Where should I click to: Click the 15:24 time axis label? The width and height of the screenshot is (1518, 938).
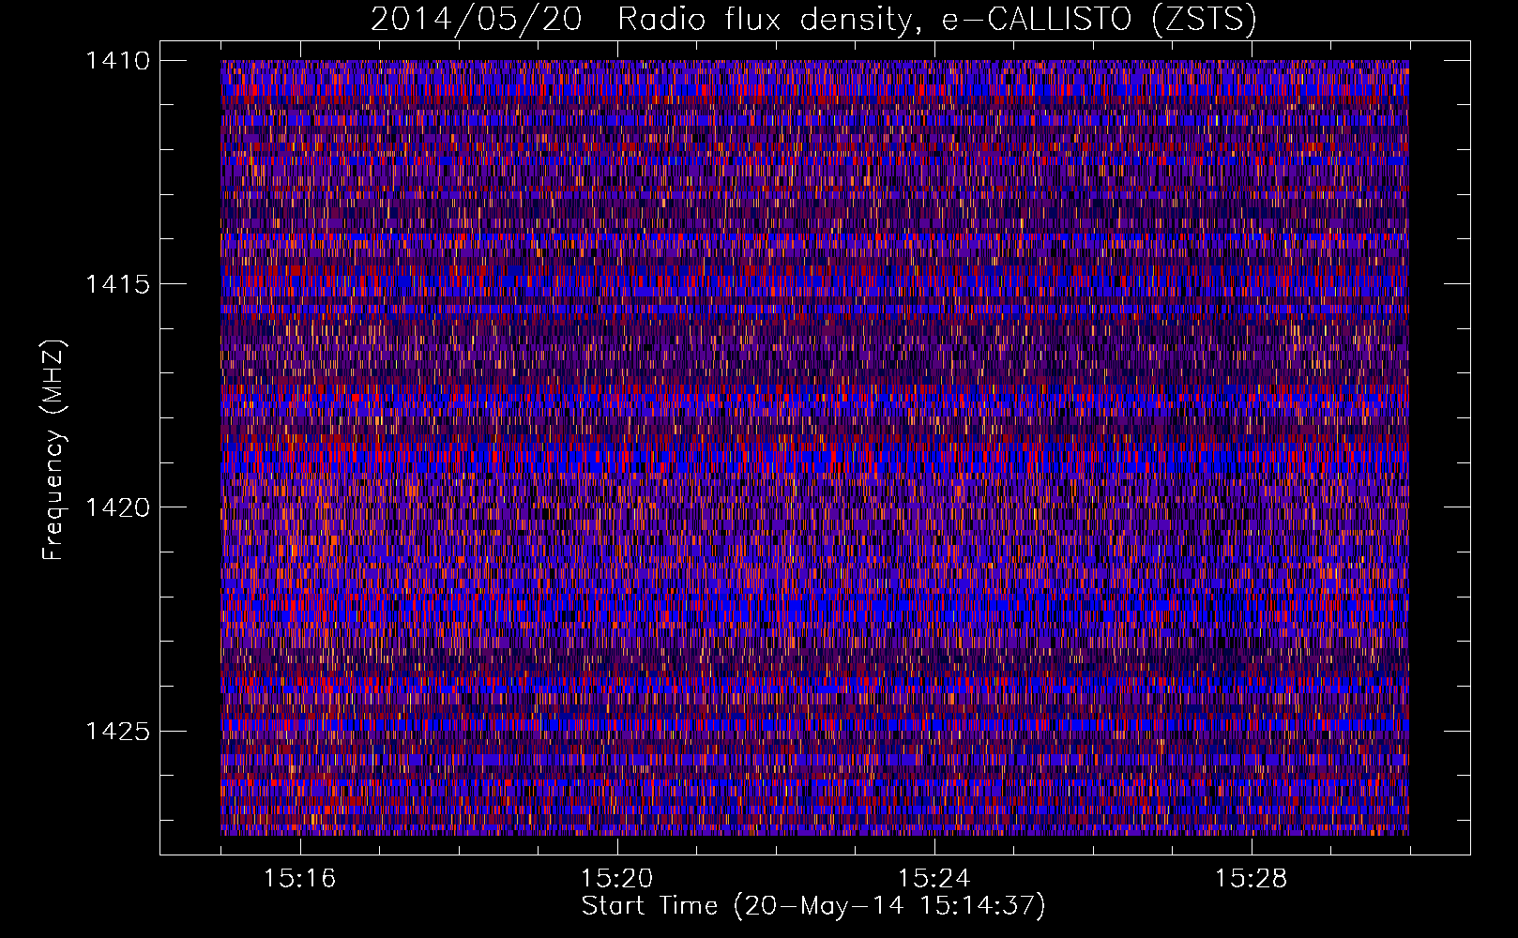tap(934, 879)
